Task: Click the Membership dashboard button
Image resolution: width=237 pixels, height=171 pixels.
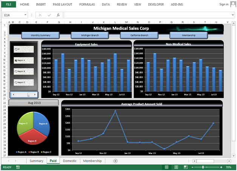Action: (x=189, y=35)
